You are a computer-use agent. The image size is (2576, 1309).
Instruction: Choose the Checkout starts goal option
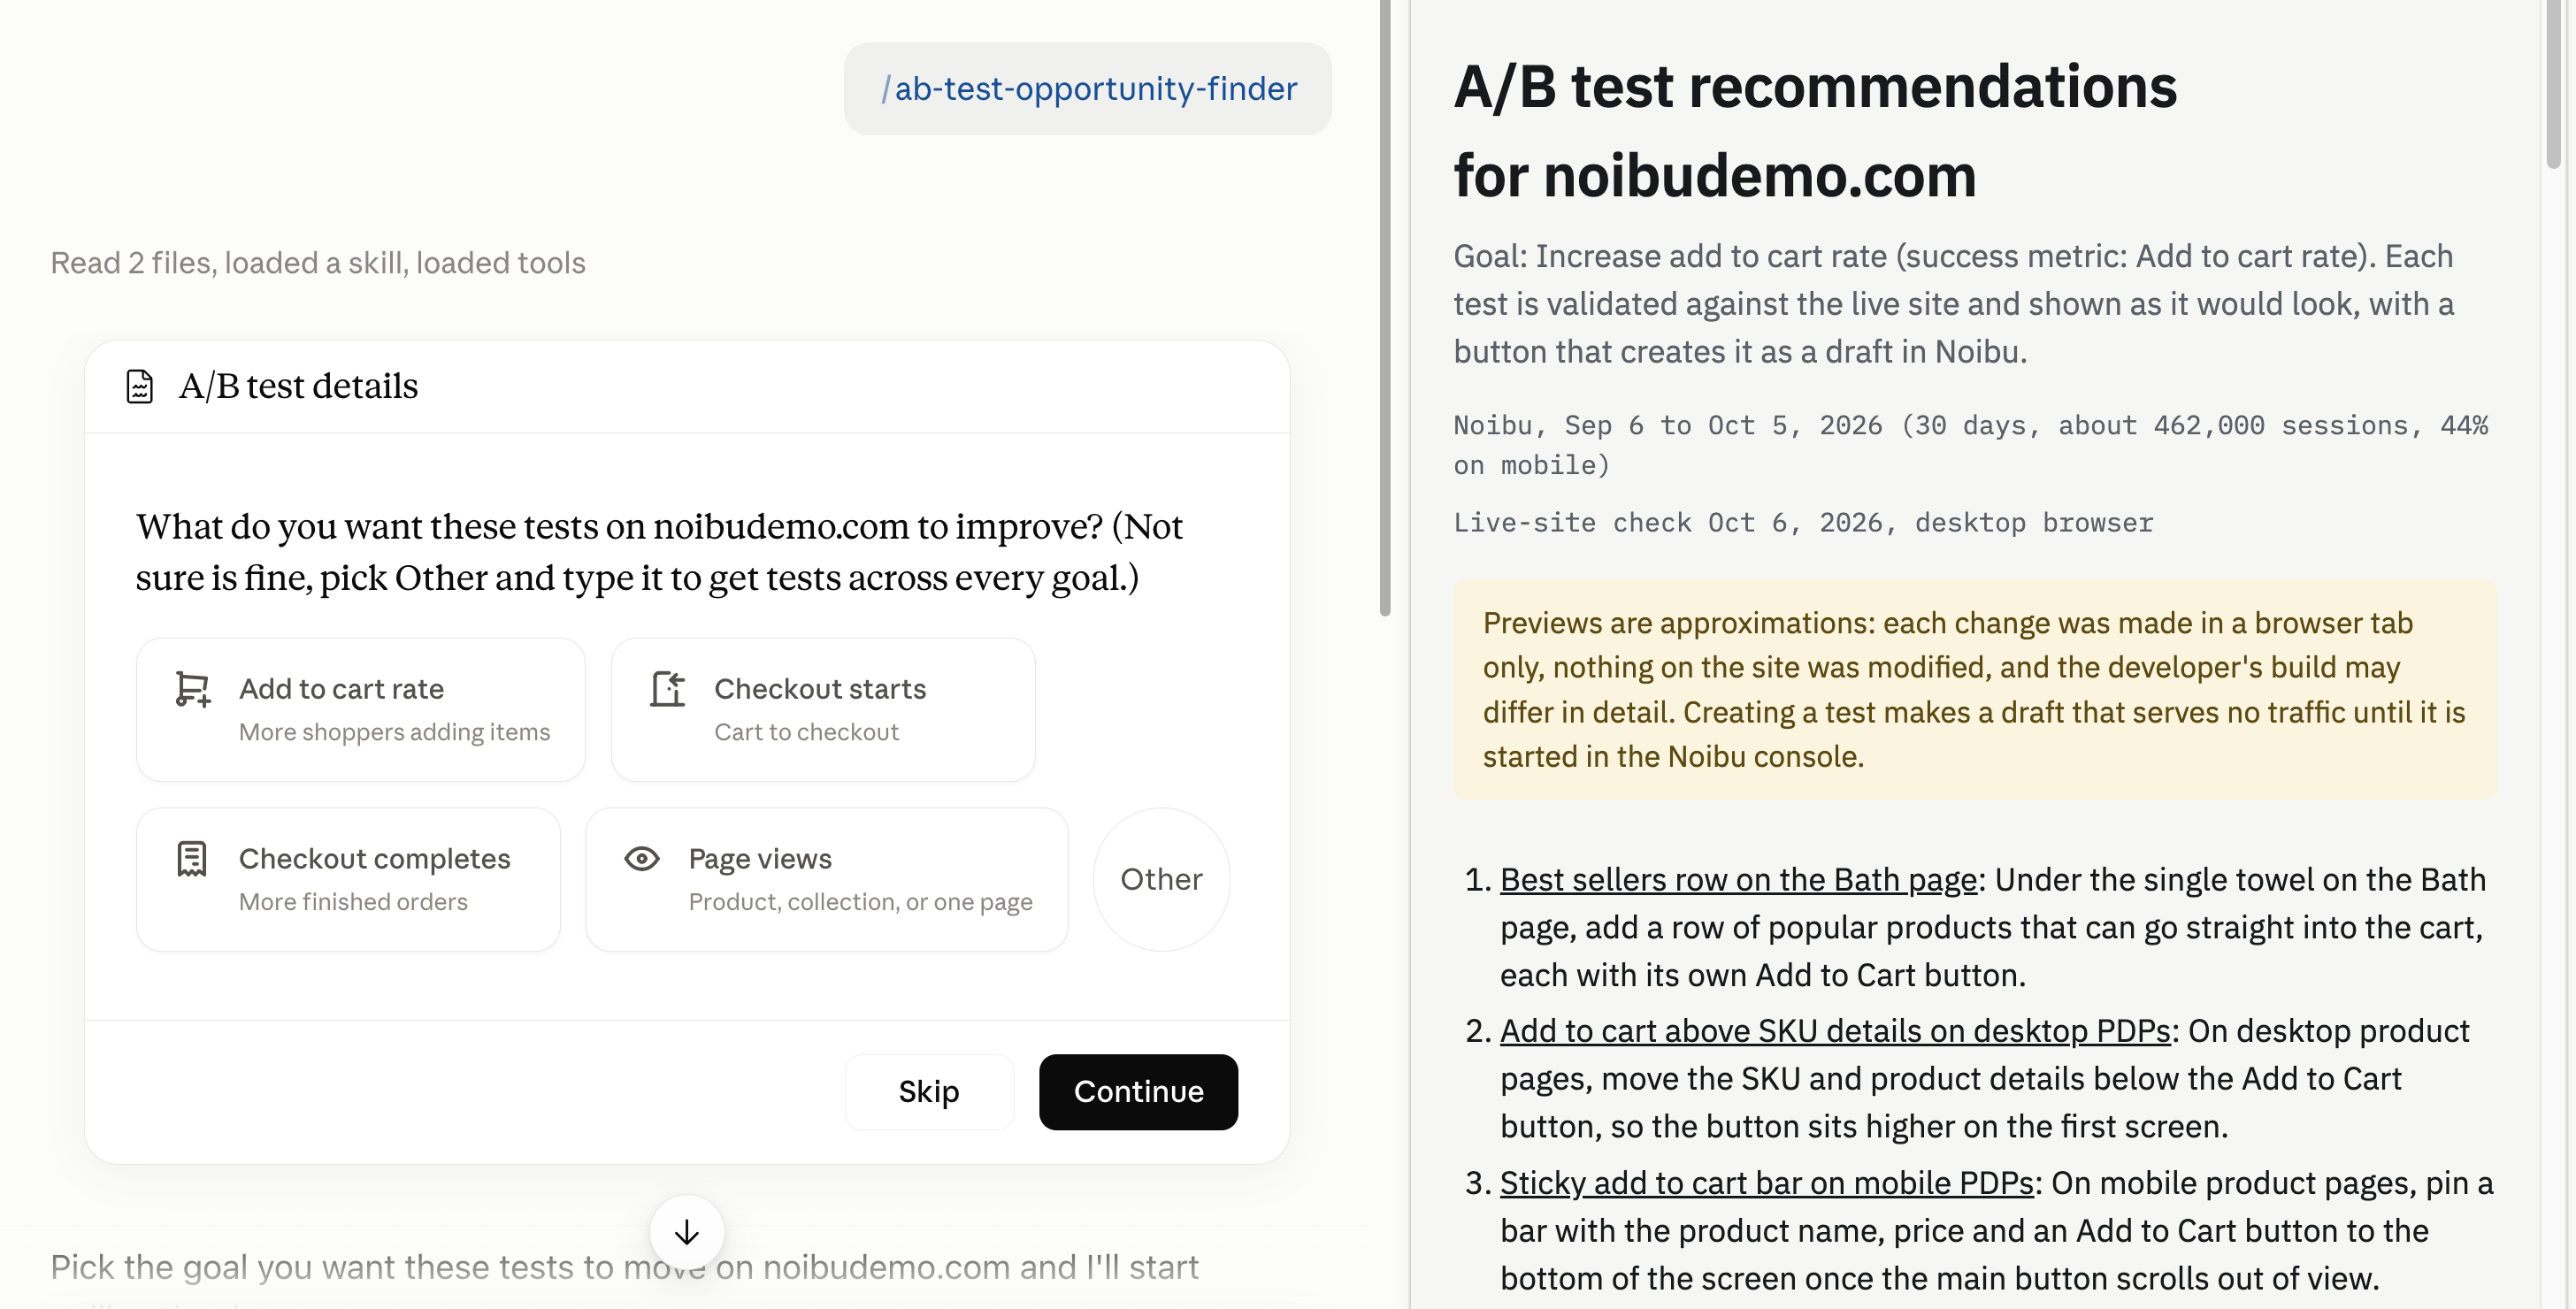click(x=823, y=710)
